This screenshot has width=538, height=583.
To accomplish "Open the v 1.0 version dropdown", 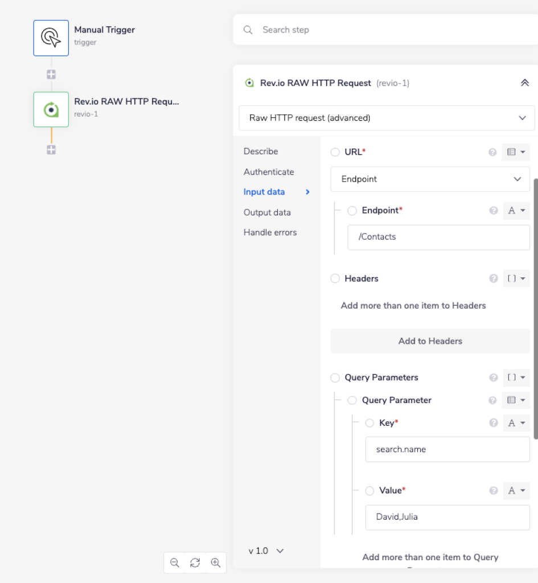I will pos(266,551).
